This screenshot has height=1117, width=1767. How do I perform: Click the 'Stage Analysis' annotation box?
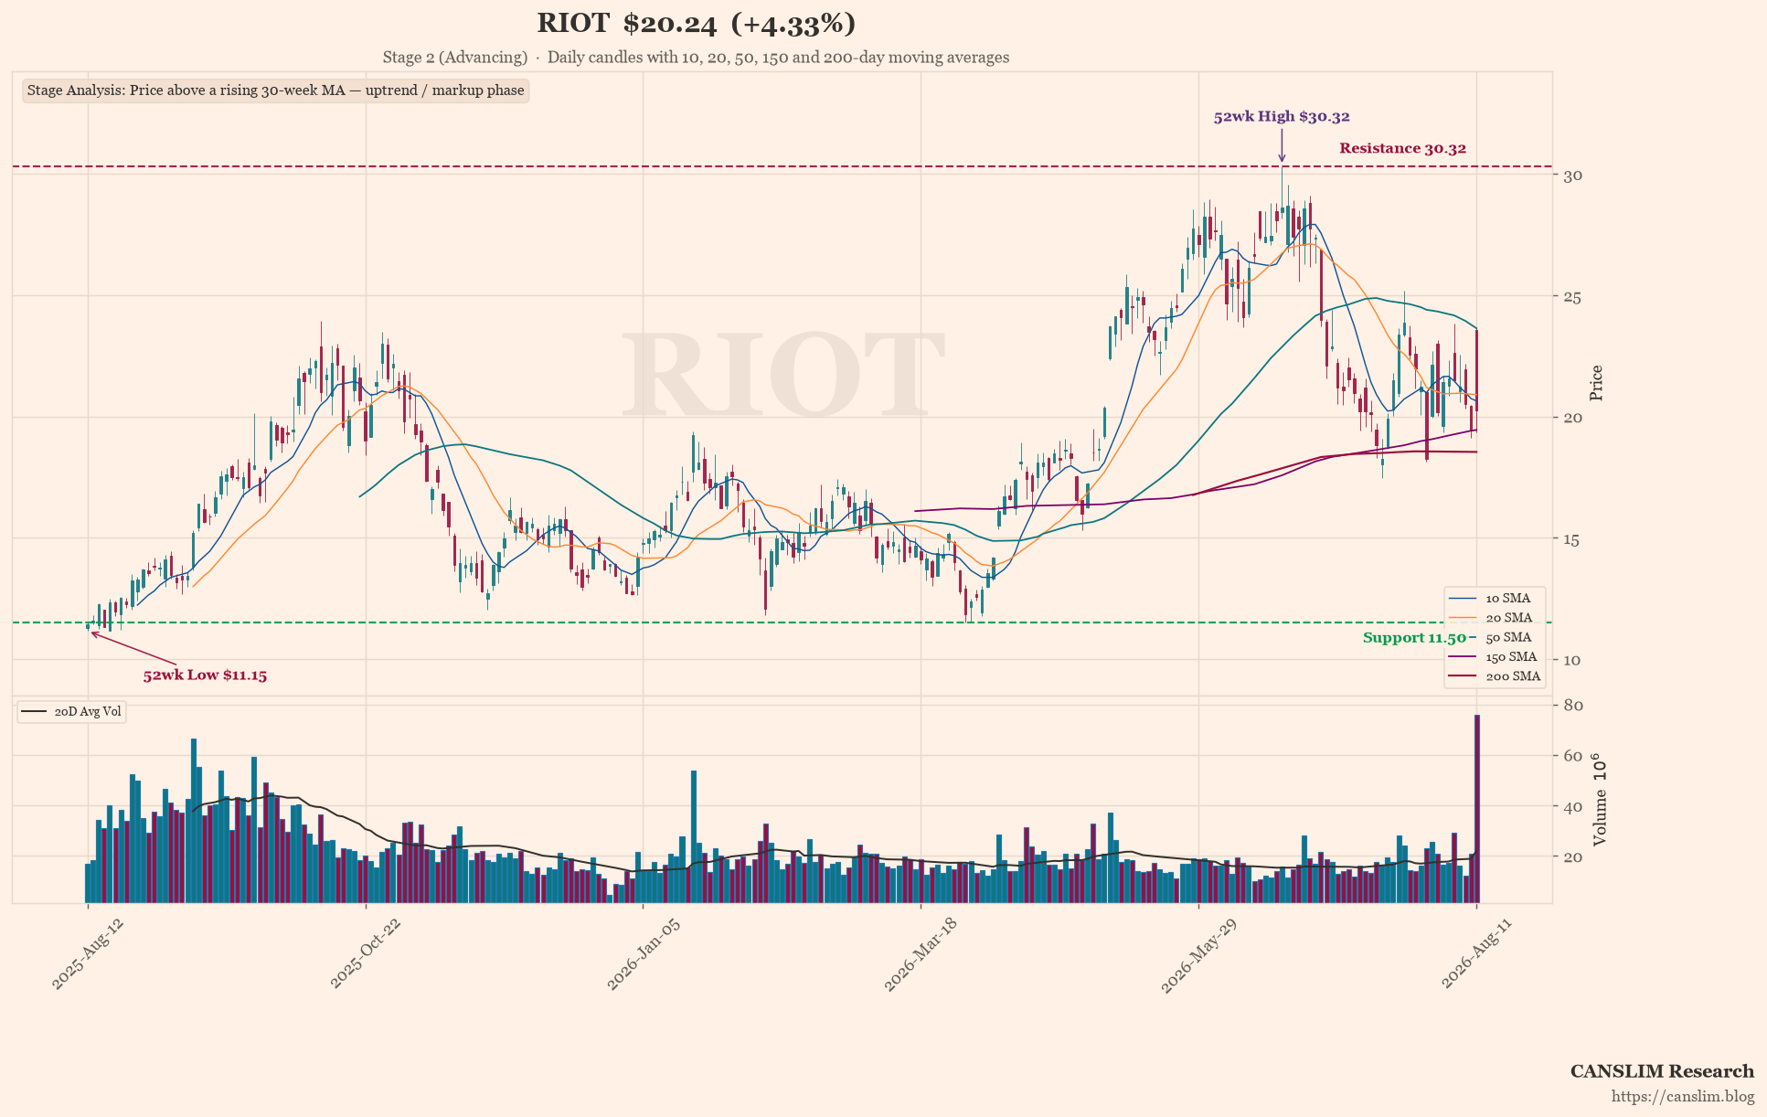point(275,90)
